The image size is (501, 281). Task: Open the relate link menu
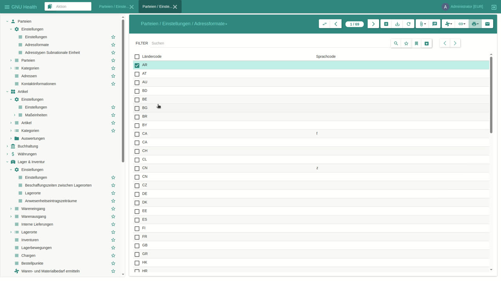[462, 24]
